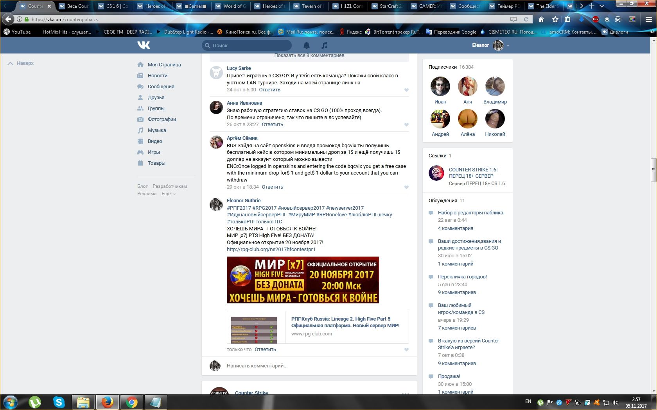Viewport: 657px width, 410px height.
Task: Click the VK Поиск search field
Action: pyautogui.click(x=247, y=45)
